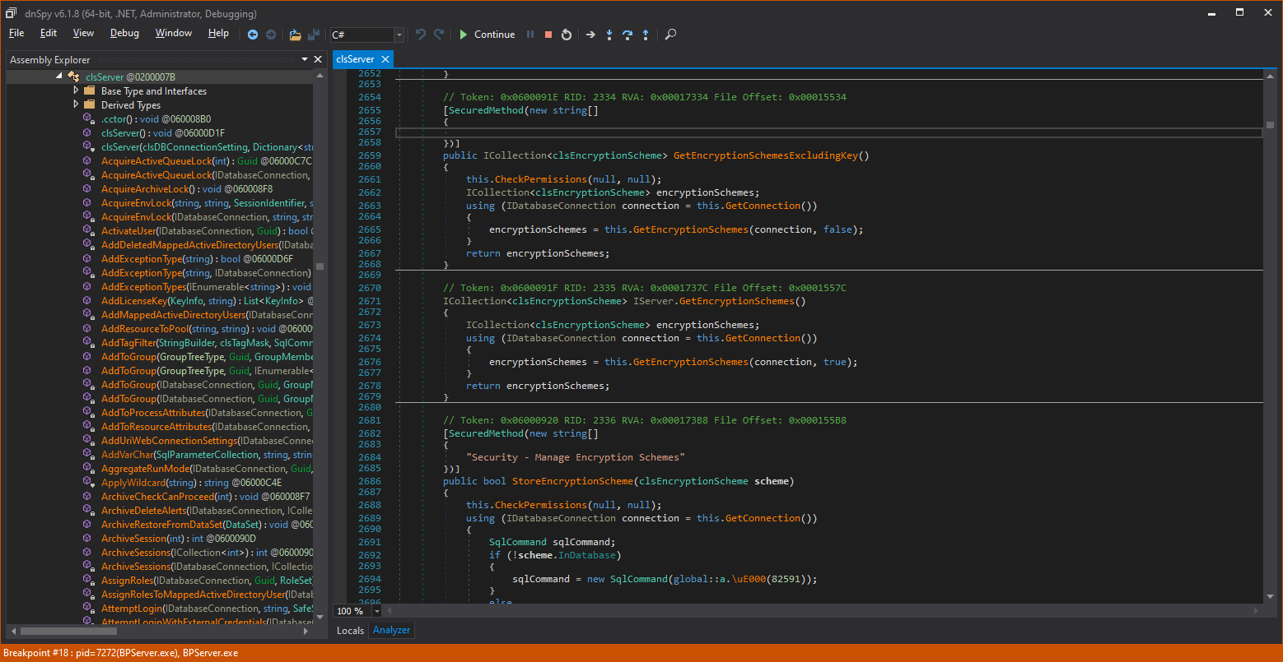Open the Debug menu

pyautogui.click(x=124, y=33)
